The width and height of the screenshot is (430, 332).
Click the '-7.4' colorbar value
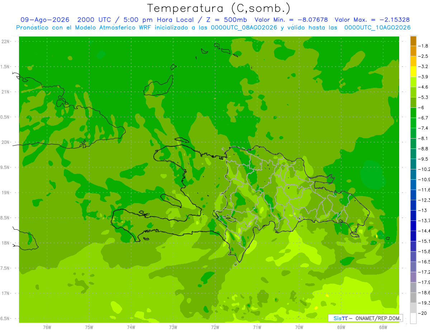coord(423,128)
